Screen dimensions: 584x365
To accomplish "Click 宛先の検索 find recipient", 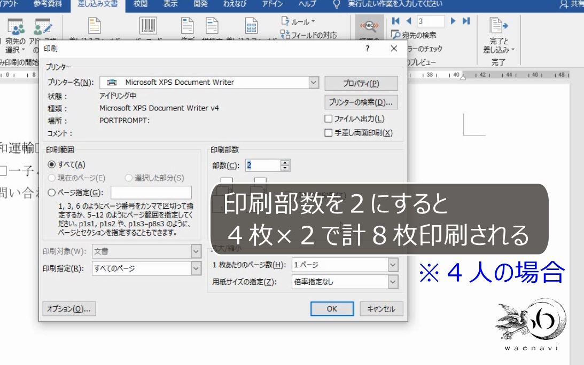I will [x=414, y=35].
